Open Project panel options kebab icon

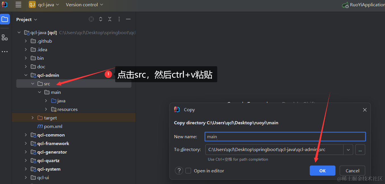tap(119, 19)
